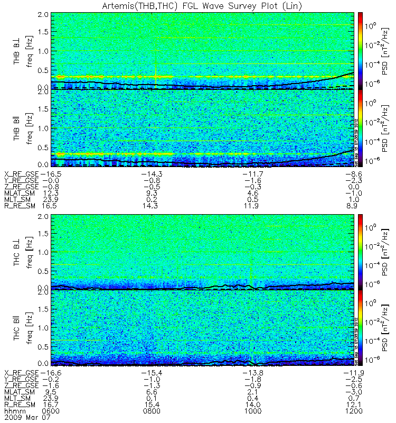The image size is (396, 423).
Task: Click the THC MLAT_SM value '2.1'
Action: pyautogui.click(x=253, y=392)
